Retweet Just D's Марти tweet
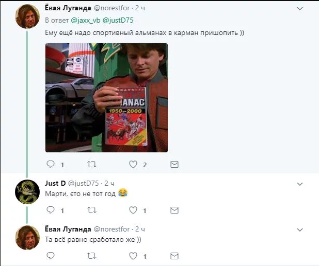This screenshot has width=319, height=266. (x=92, y=210)
